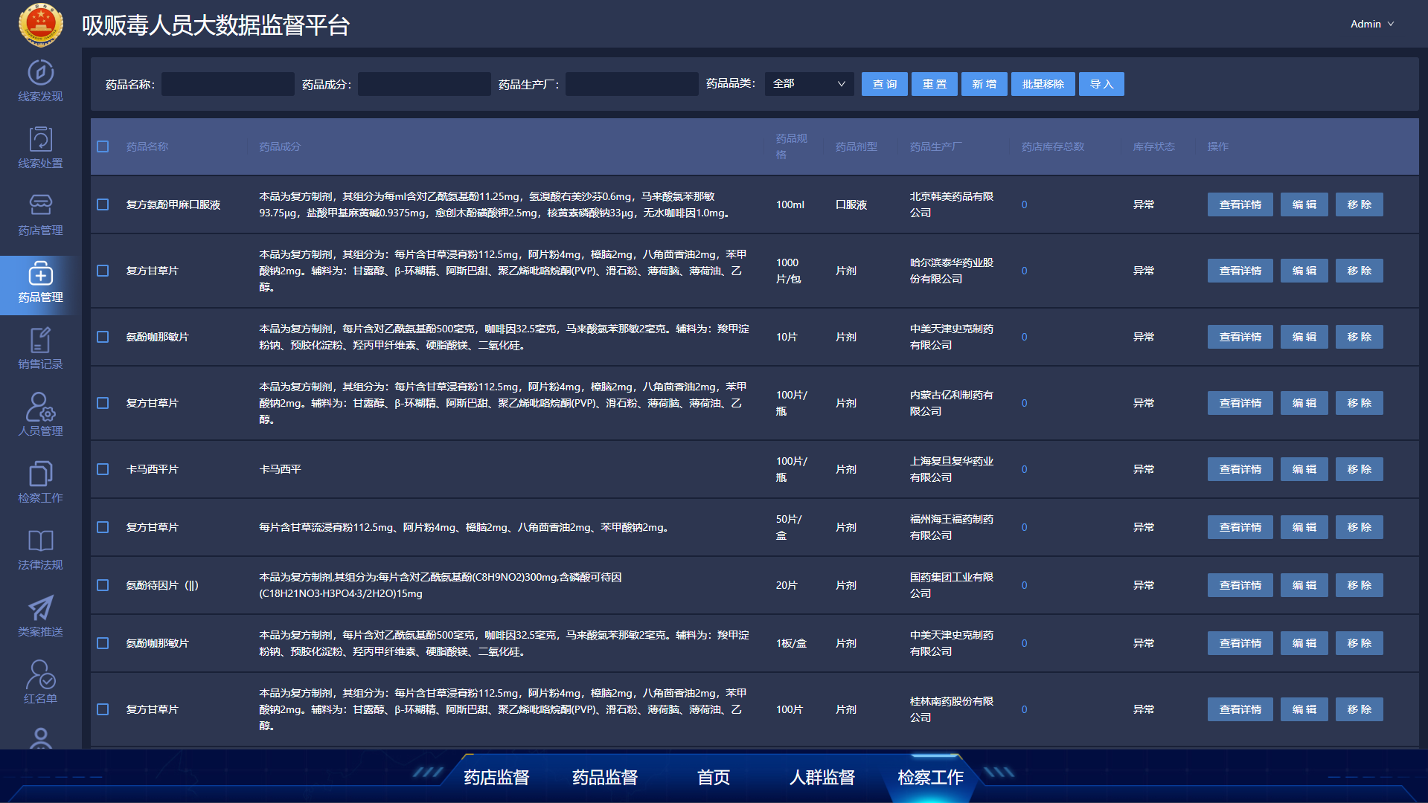1428x803 pixels.
Task: Open the 类案推送 paper plane icon
Action: point(40,608)
